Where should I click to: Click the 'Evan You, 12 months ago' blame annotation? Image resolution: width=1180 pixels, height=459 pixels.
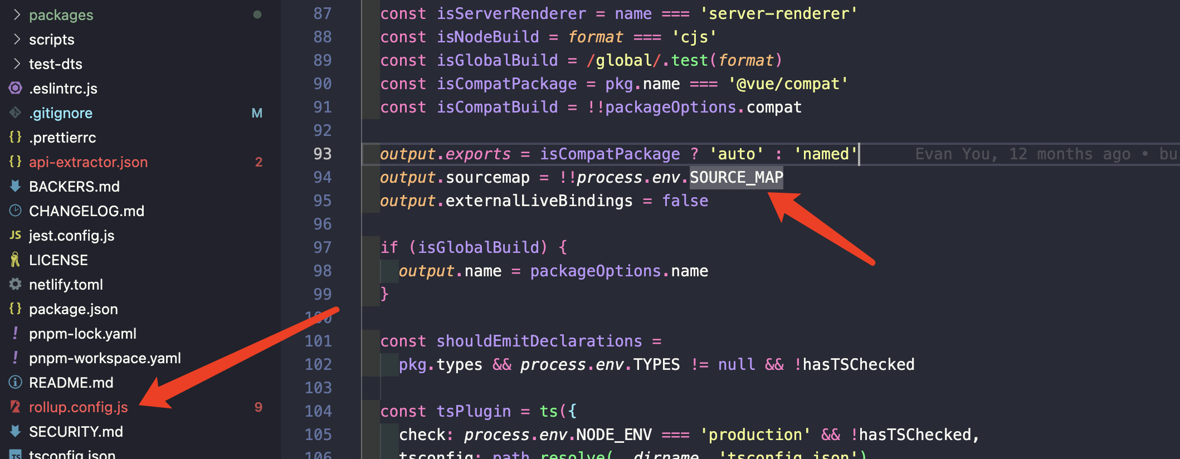(x=1023, y=154)
